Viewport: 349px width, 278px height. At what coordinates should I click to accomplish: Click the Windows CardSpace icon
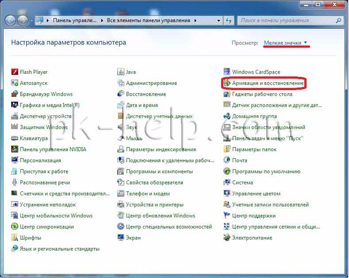point(227,72)
